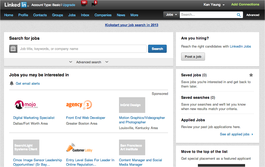Click the Saved searches (0) heading
The height and width of the screenshot is (167, 265).
pos(198,97)
